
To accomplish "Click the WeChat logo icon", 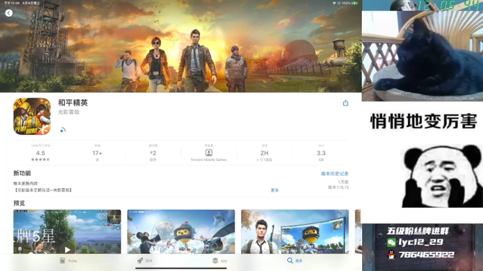I will (x=391, y=243).
